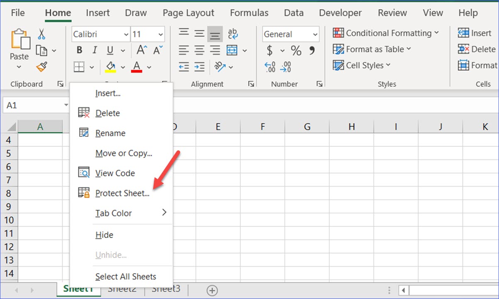Open Conditional Formatting options
The height and width of the screenshot is (299, 499).
tap(386, 33)
